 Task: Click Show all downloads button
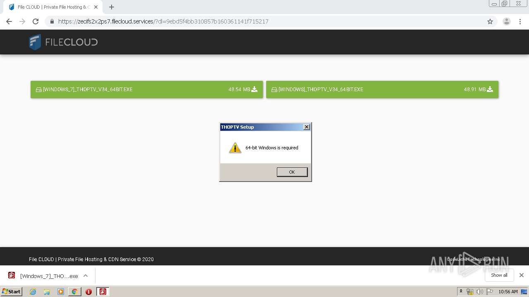click(499, 275)
